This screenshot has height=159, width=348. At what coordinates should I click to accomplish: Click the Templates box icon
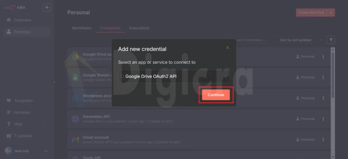[8, 101]
